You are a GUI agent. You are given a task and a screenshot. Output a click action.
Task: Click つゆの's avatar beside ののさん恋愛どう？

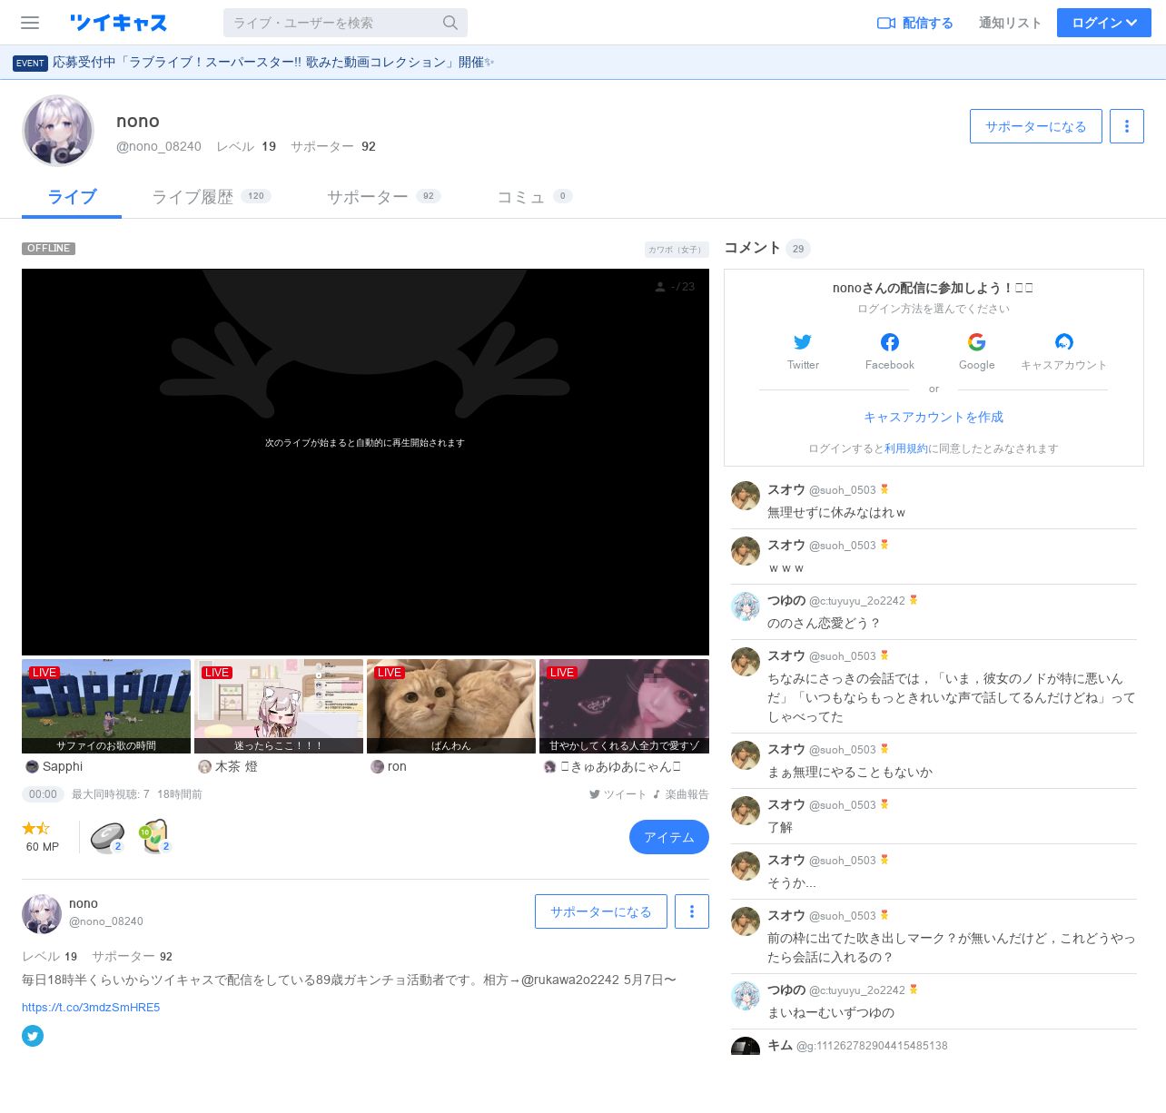[x=746, y=606]
